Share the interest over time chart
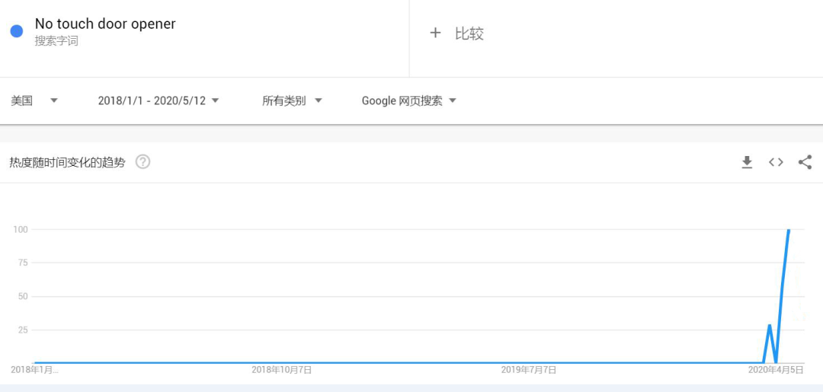823x392 pixels. pos(805,162)
